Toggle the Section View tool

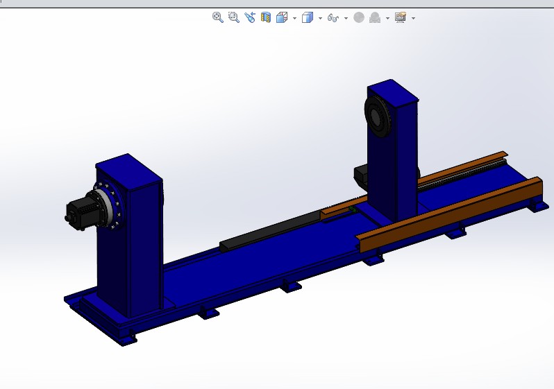pyautogui.click(x=266, y=17)
